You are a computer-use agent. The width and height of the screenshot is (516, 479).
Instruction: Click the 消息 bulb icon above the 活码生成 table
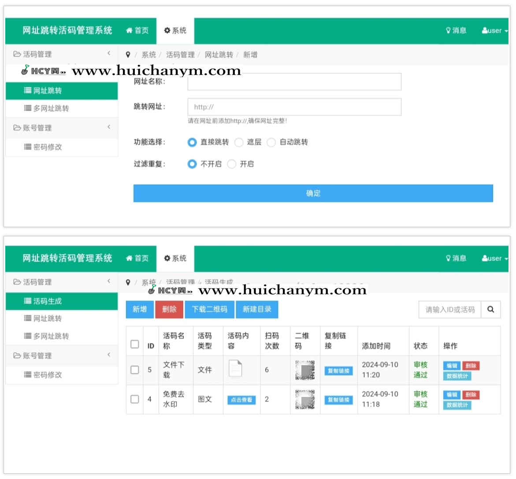pos(448,258)
